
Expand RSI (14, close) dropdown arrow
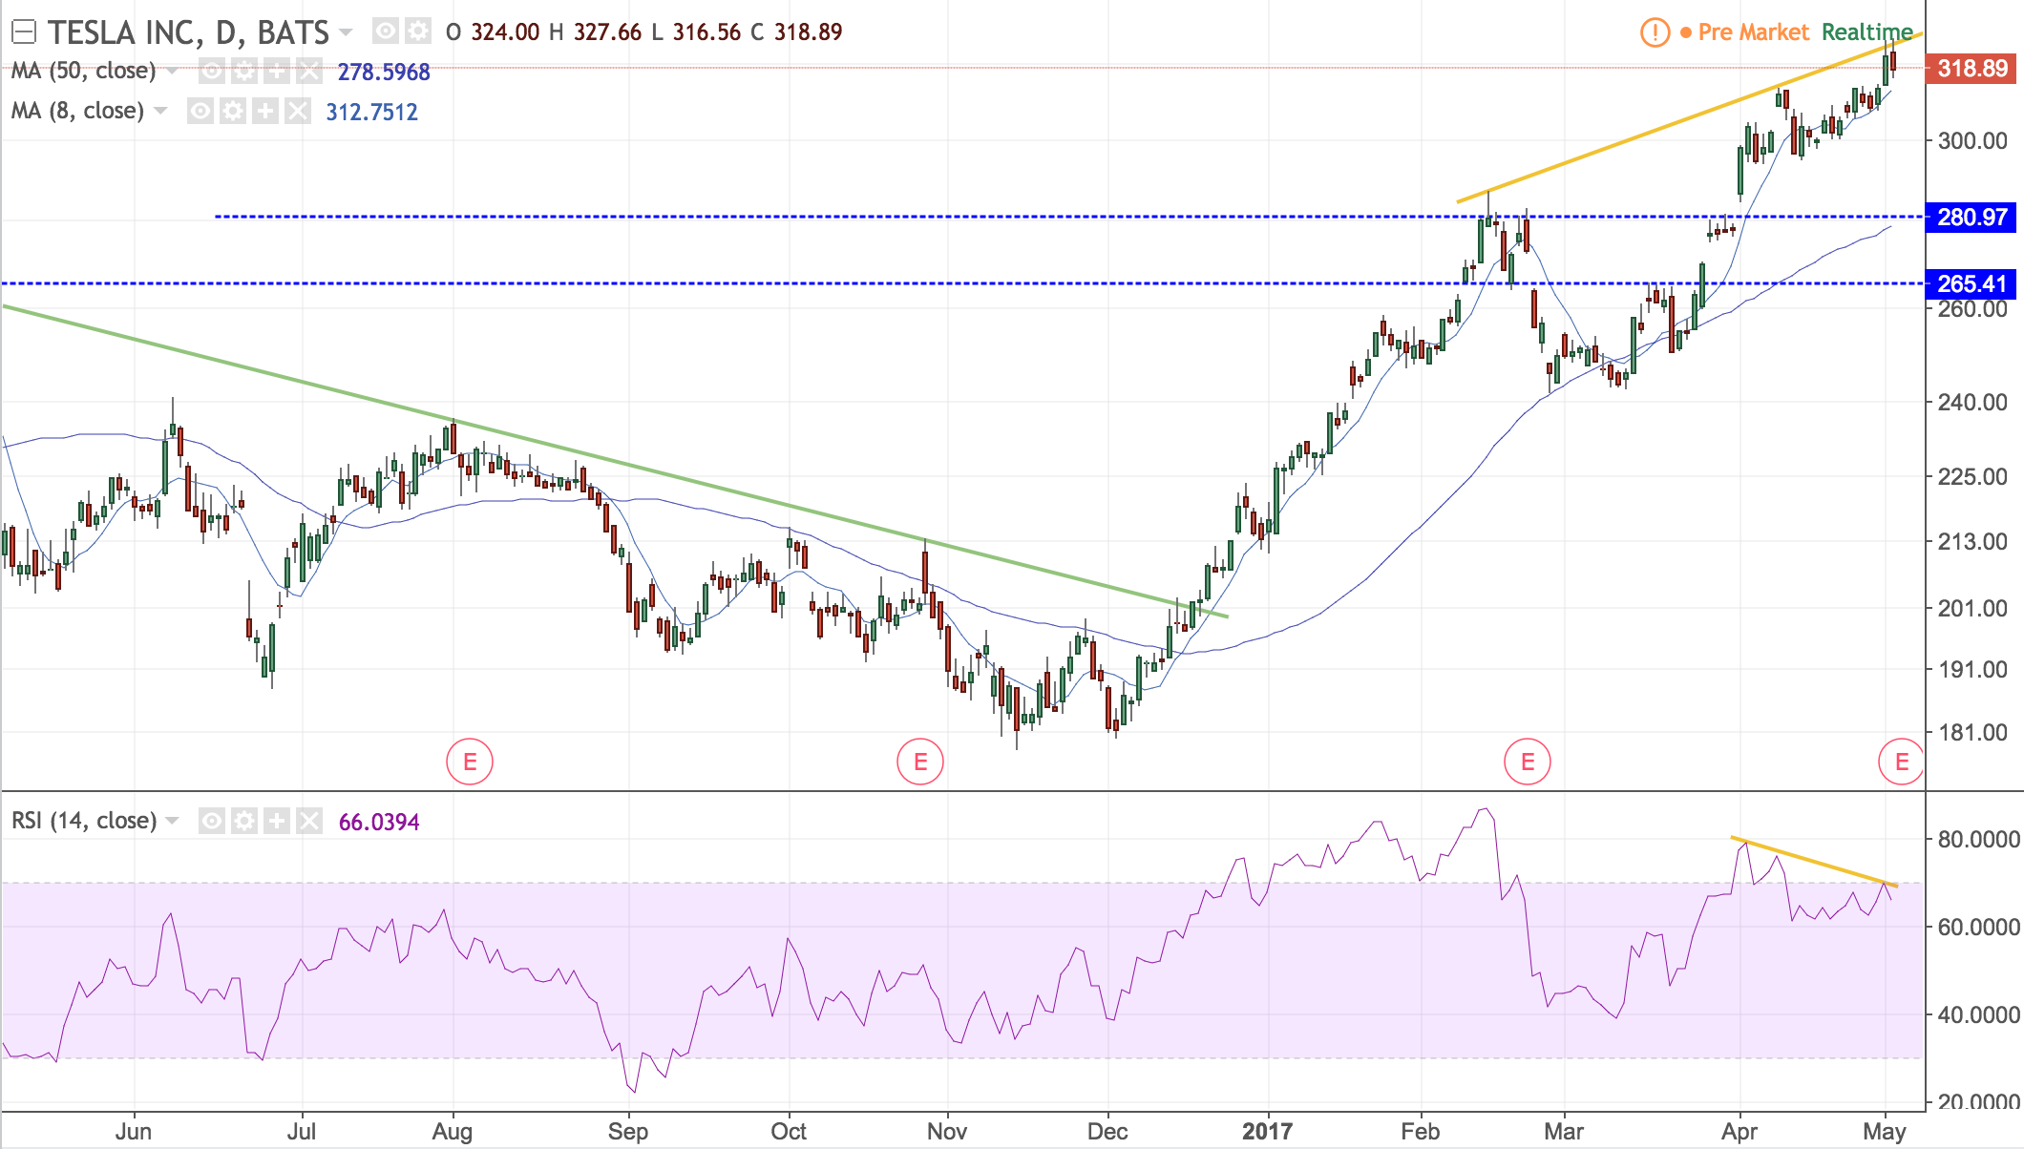pyautogui.click(x=172, y=821)
